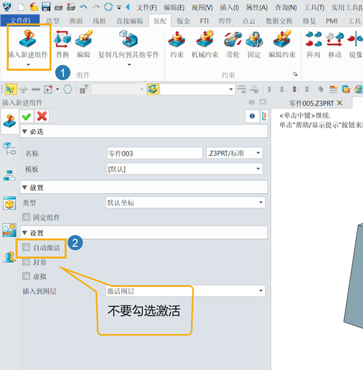Click the Open folder icon

tap(34, 7)
